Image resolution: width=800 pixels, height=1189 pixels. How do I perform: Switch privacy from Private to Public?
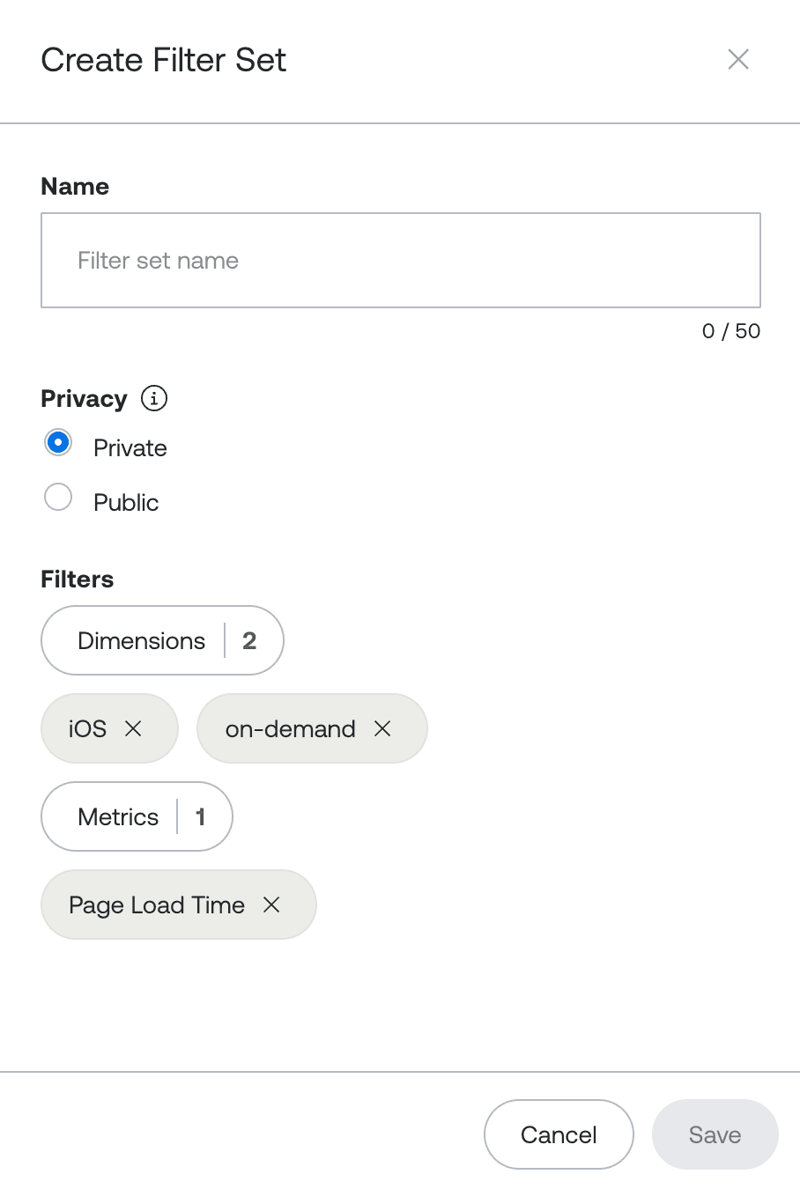pos(57,497)
